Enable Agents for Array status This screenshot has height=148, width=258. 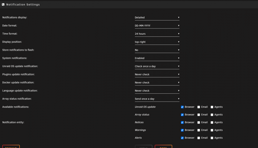pyautogui.click(x=212, y=115)
